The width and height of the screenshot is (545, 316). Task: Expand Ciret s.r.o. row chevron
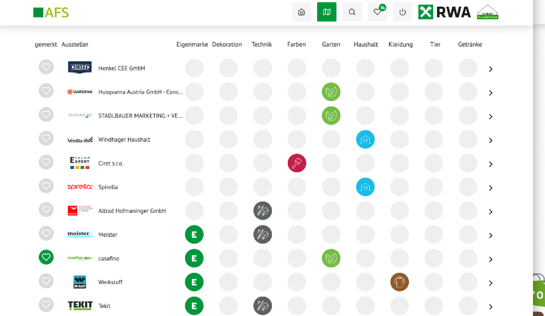point(490,164)
